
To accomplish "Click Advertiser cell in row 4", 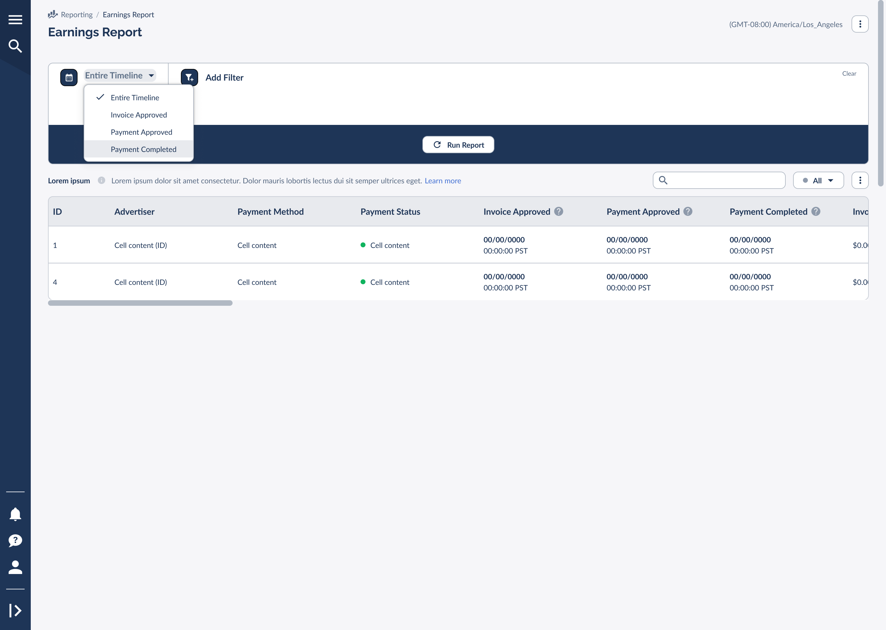I will coord(140,282).
